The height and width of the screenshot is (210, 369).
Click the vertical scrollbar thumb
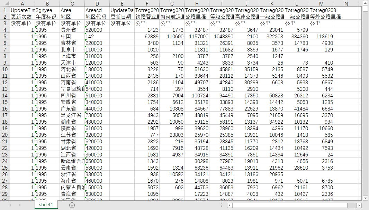(x=365, y=9)
